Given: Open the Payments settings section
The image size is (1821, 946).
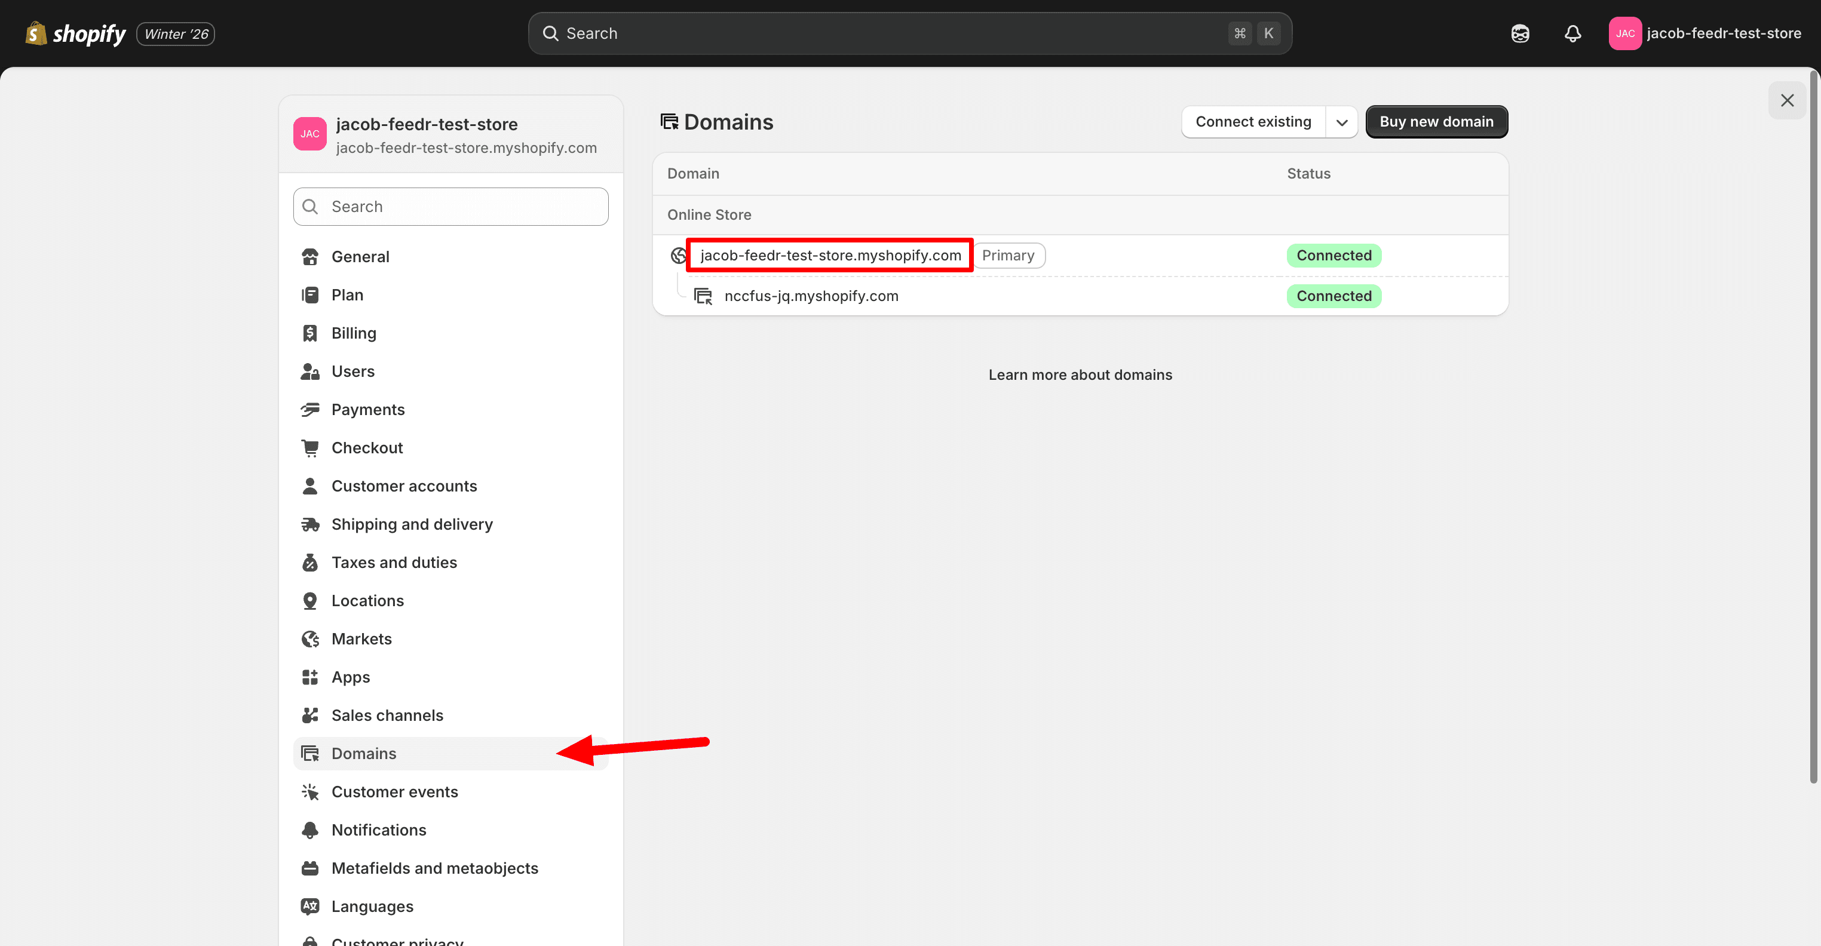Looking at the screenshot, I should pos(367,410).
